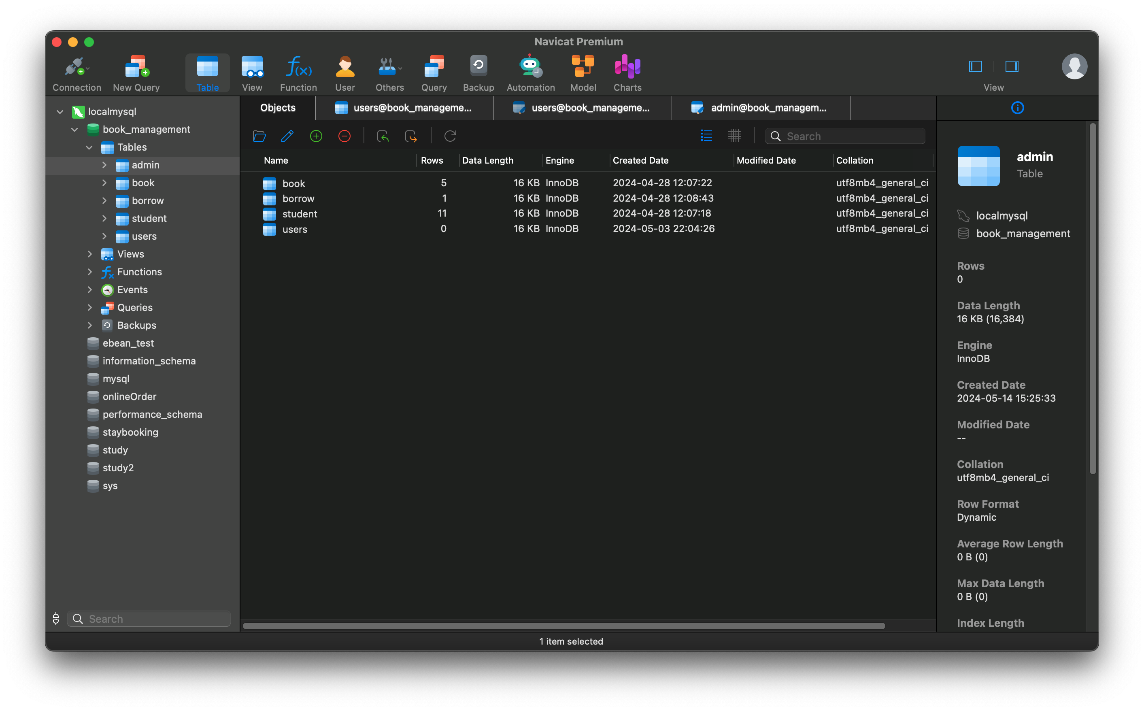1144x711 pixels.
Task: Expand the Views folder
Action: [x=90, y=254]
